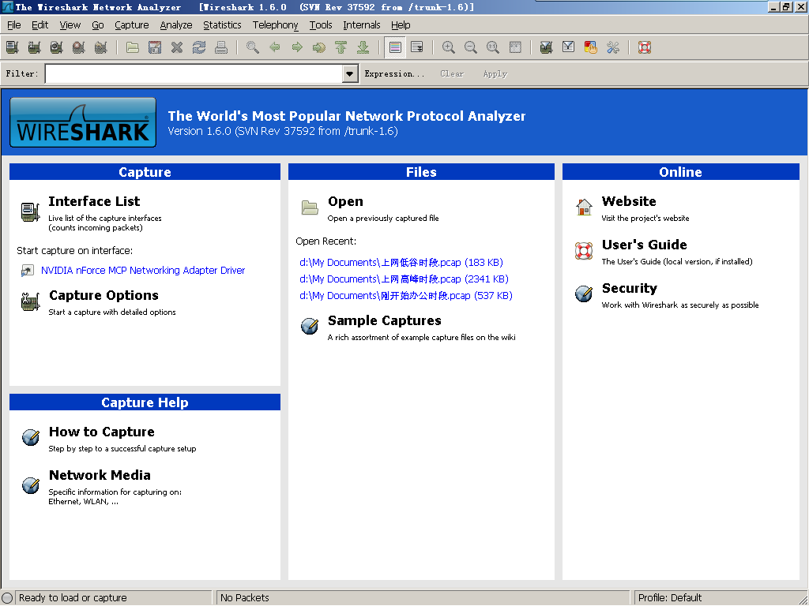
Task: Open the Analyze menu
Action: pos(176,25)
